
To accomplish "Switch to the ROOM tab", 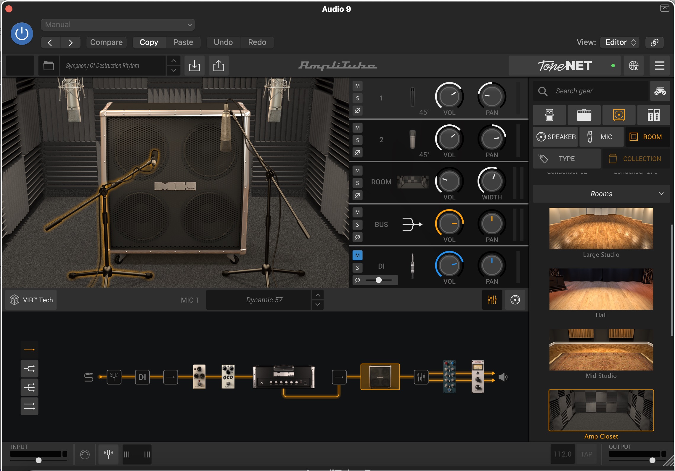I will (647, 137).
